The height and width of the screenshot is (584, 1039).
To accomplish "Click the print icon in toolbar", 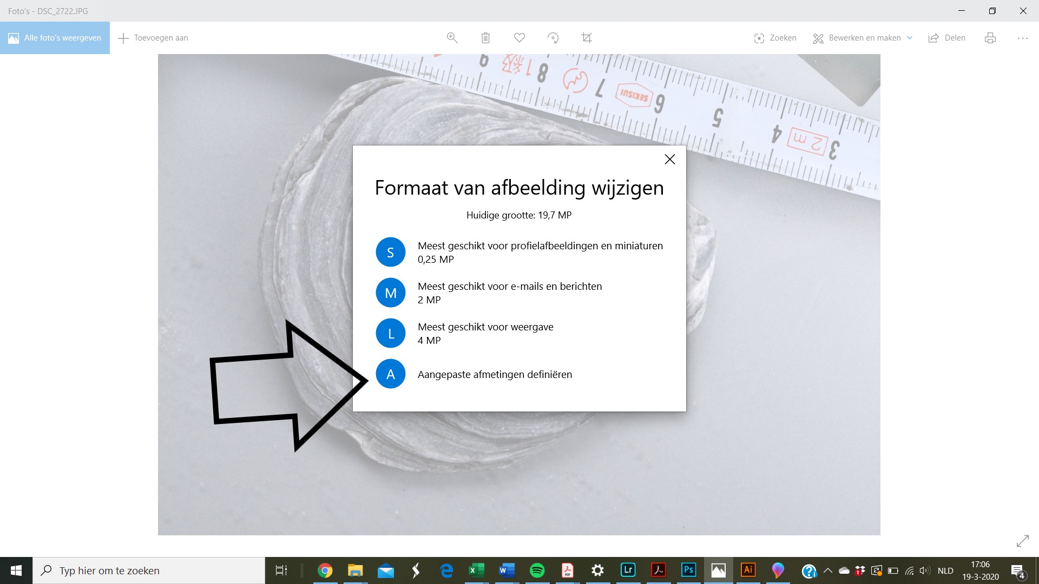I will click(990, 38).
